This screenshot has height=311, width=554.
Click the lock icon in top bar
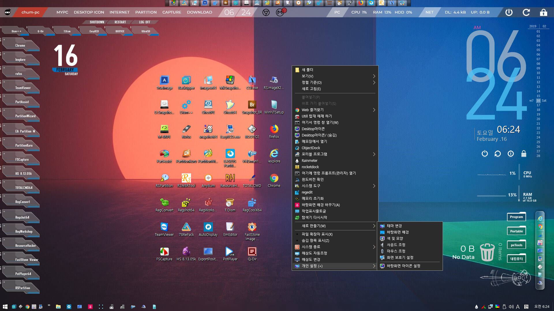click(x=544, y=12)
